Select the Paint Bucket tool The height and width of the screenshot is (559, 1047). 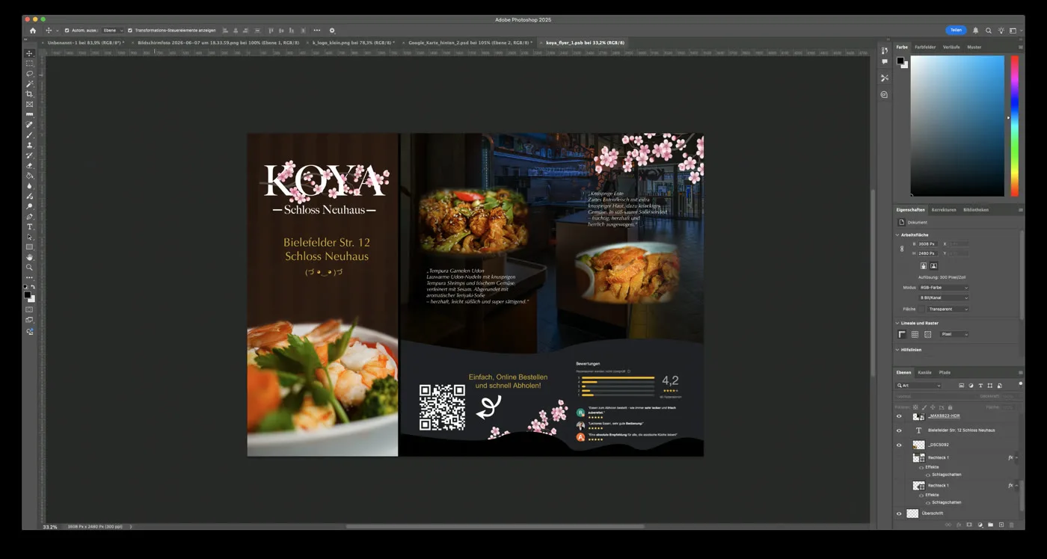pos(30,176)
